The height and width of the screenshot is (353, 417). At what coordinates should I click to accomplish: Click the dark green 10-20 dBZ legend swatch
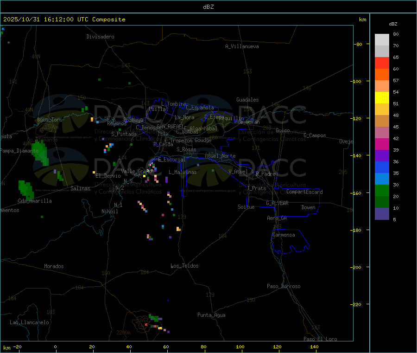point(382,202)
